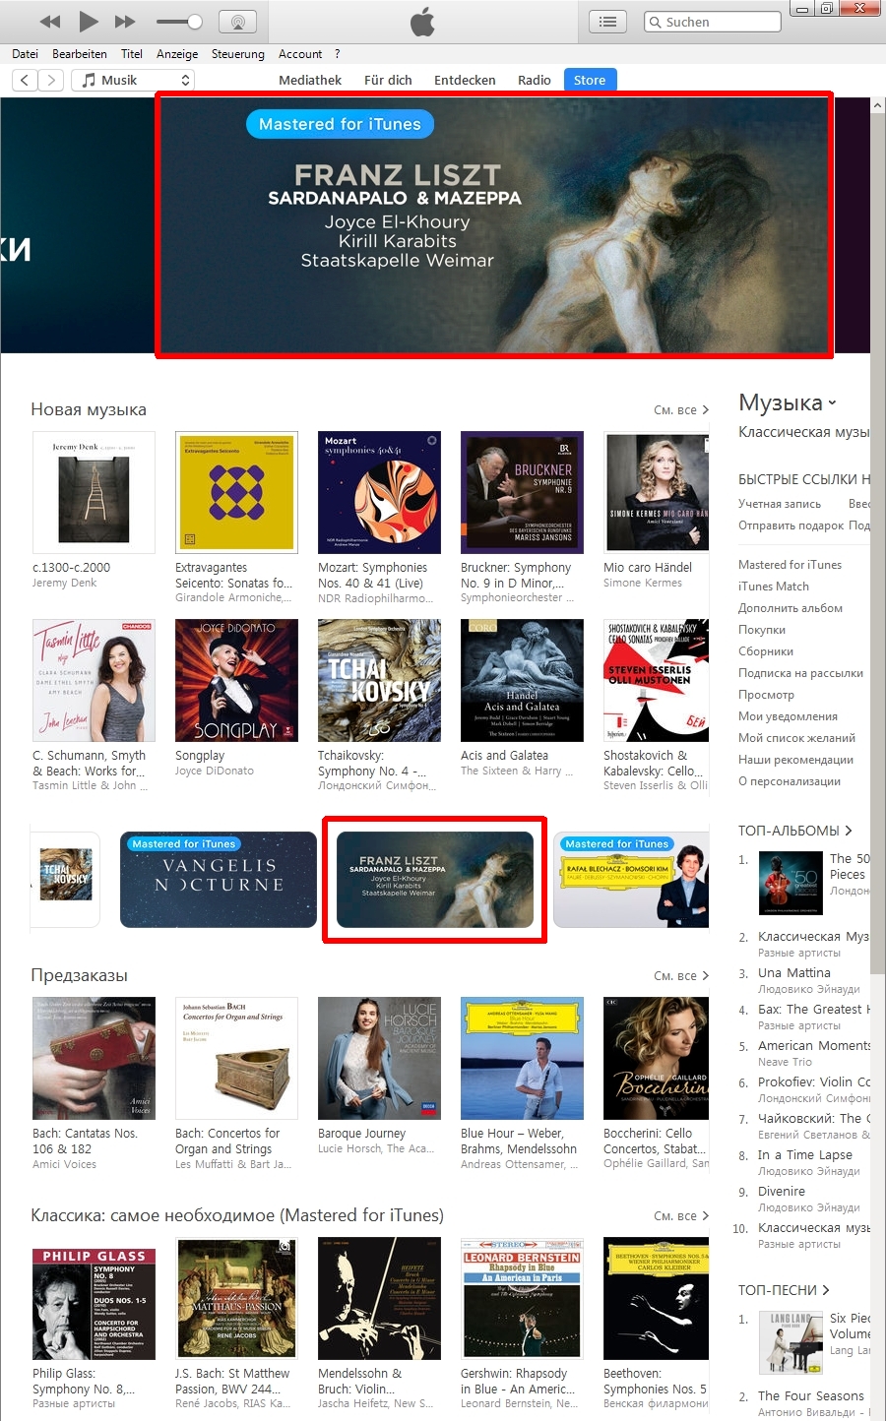Open the Songplay album cover
The height and width of the screenshot is (1421, 886).
pos(236,680)
